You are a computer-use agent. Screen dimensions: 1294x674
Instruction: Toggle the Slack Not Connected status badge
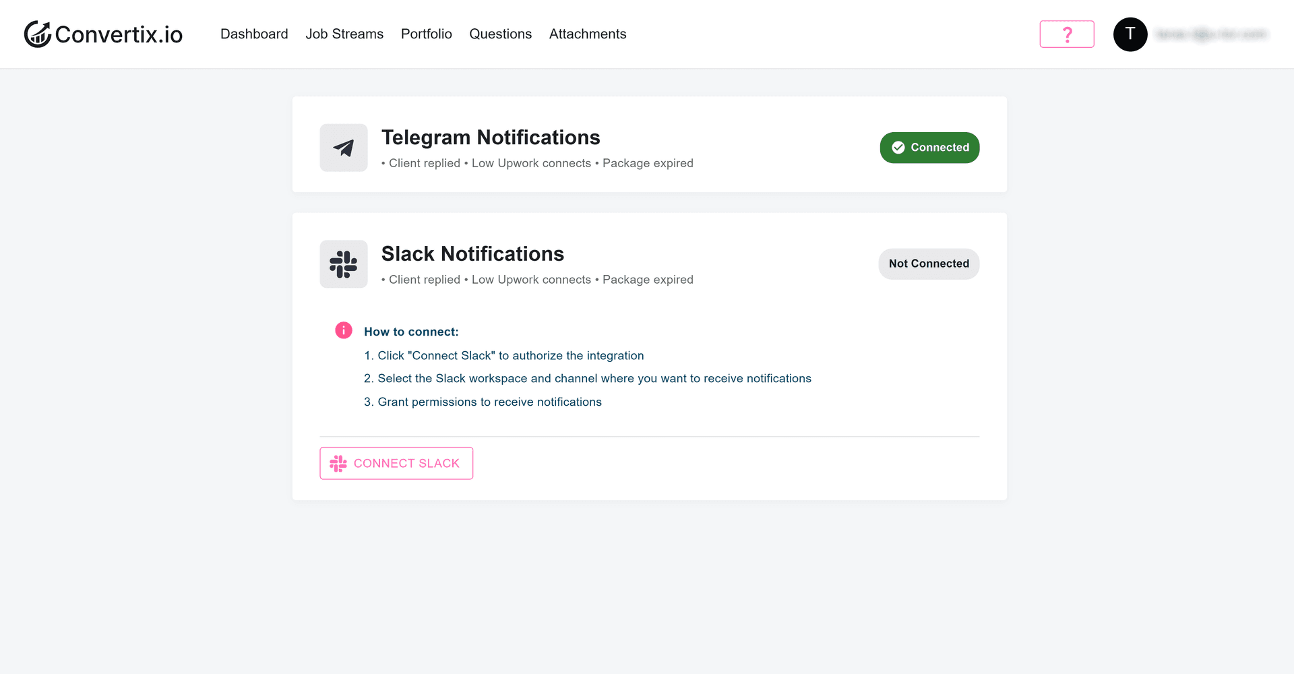coord(929,264)
